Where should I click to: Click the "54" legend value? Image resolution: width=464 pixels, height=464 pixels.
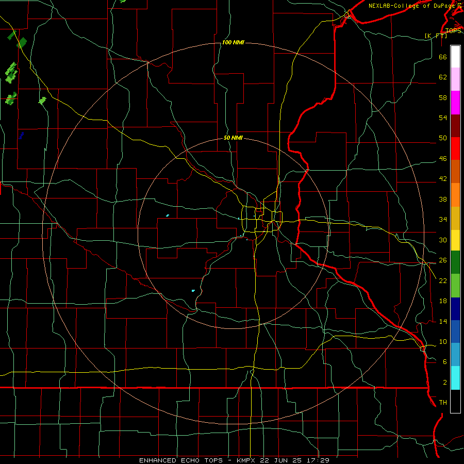tap(443, 118)
